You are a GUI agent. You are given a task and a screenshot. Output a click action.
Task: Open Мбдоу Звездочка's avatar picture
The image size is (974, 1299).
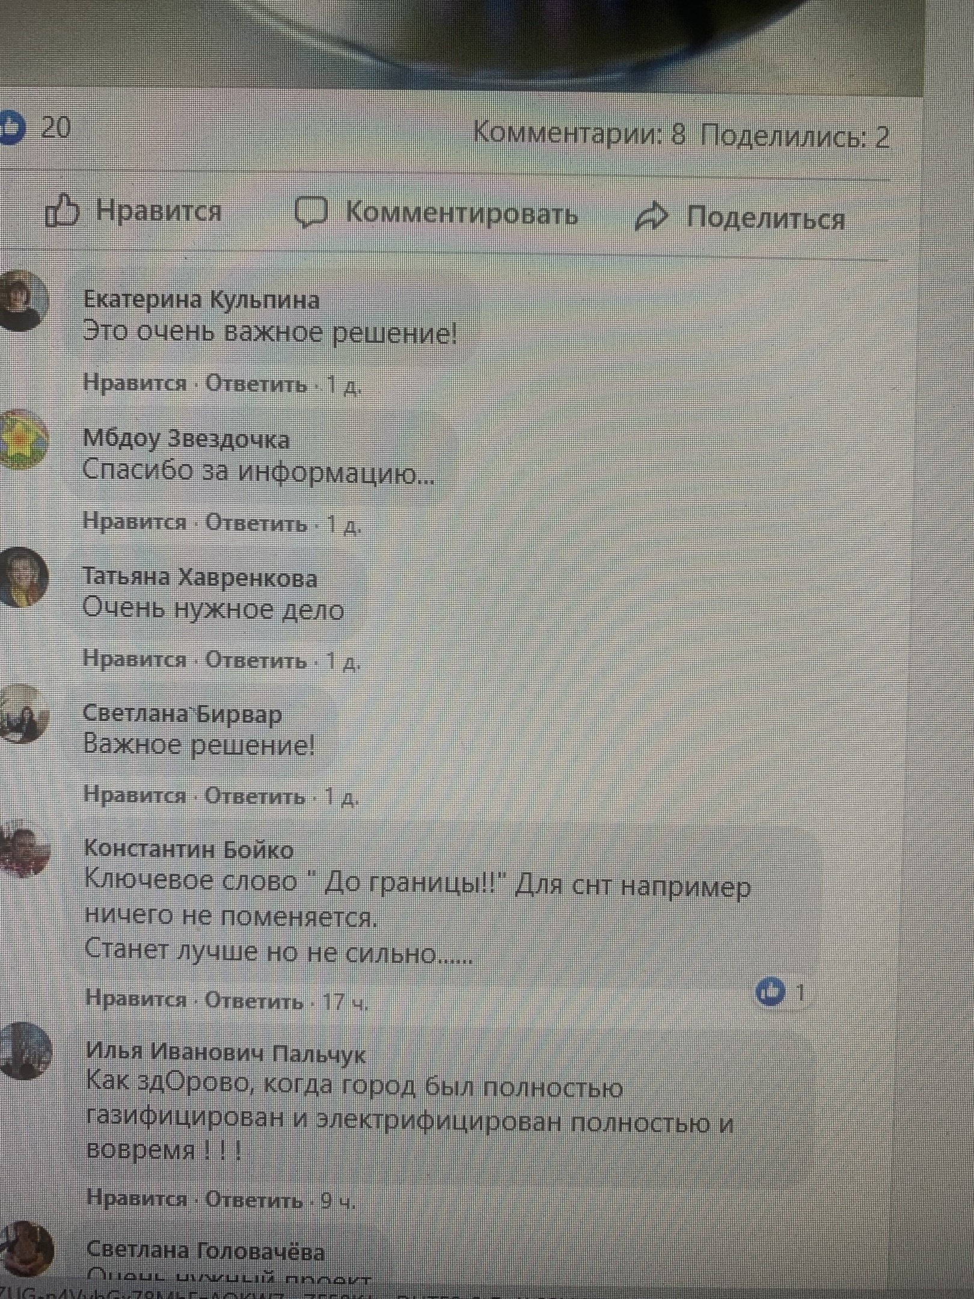point(22,440)
